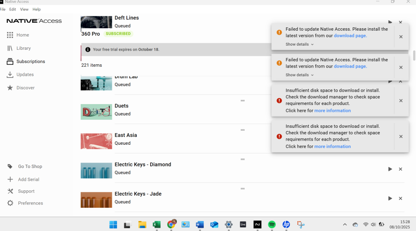The image size is (416, 231).
Task: Grab the Duets row drag handle
Action: click(243, 100)
